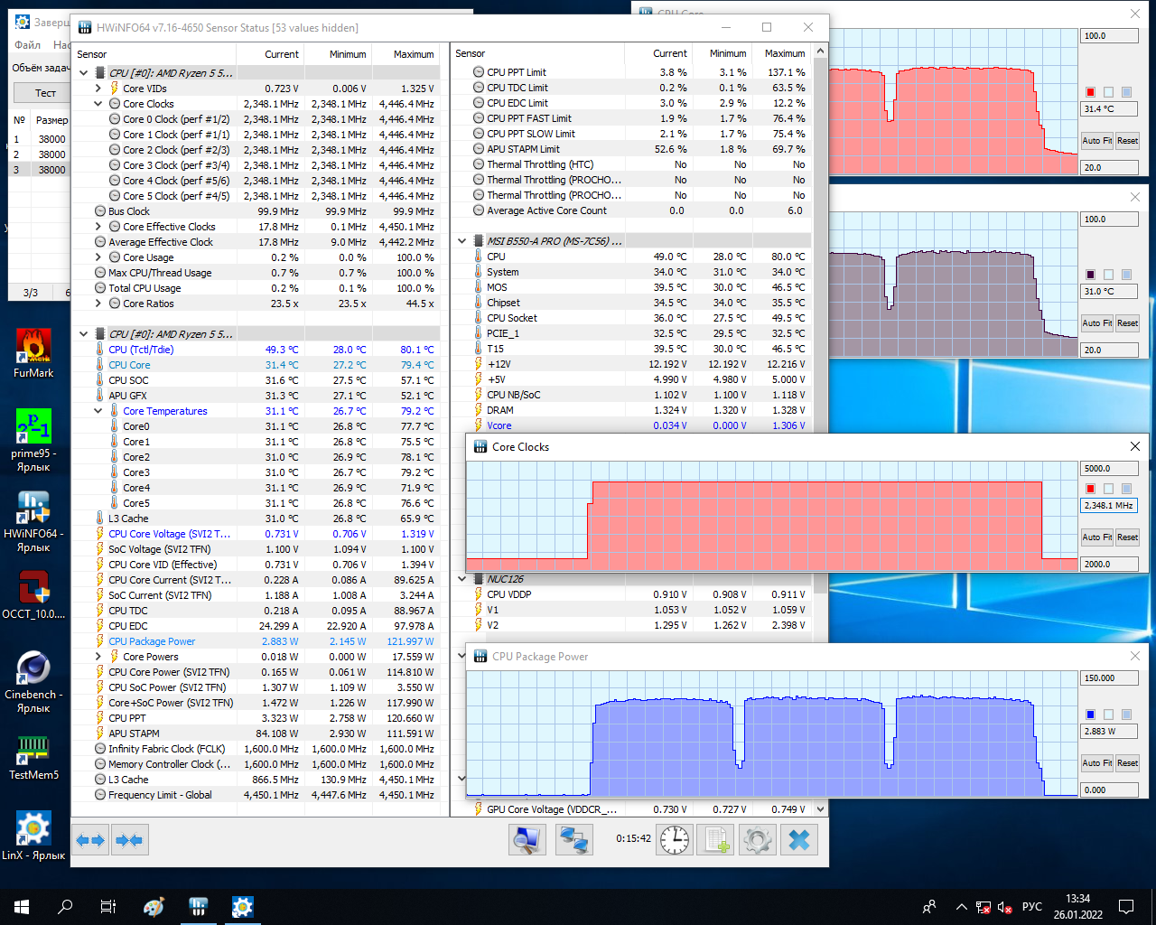Open the volume icon in system tray

click(1004, 907)
